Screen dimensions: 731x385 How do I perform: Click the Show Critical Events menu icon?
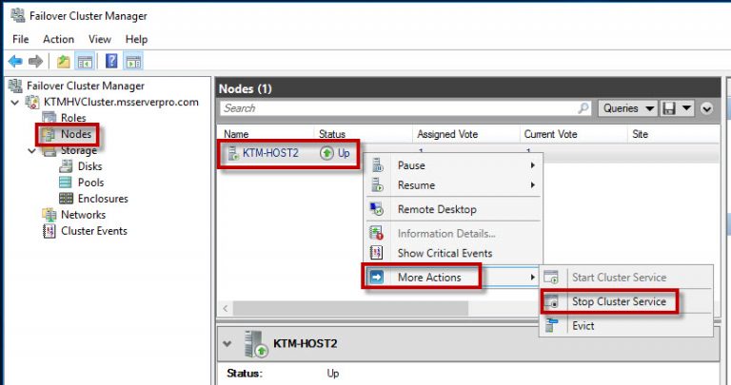pos(376,253)
